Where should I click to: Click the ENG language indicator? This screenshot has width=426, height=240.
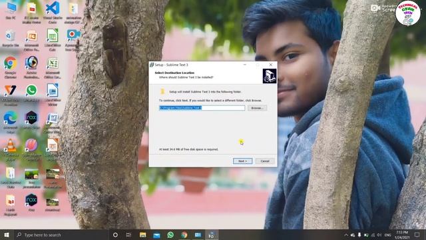pyautogui.click(x=387, y=235)
